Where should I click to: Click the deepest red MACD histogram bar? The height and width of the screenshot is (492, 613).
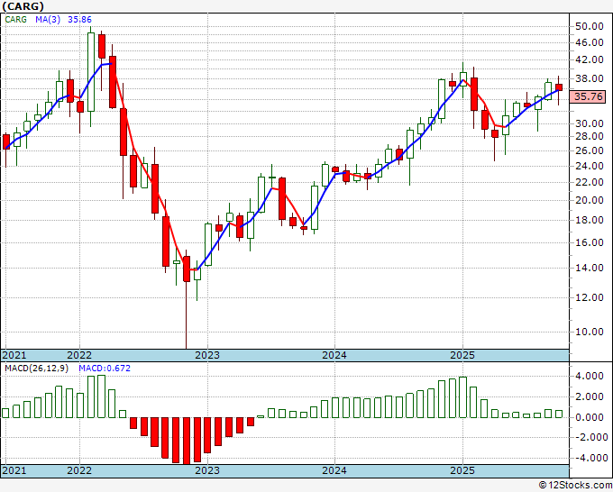coord(187,441)
